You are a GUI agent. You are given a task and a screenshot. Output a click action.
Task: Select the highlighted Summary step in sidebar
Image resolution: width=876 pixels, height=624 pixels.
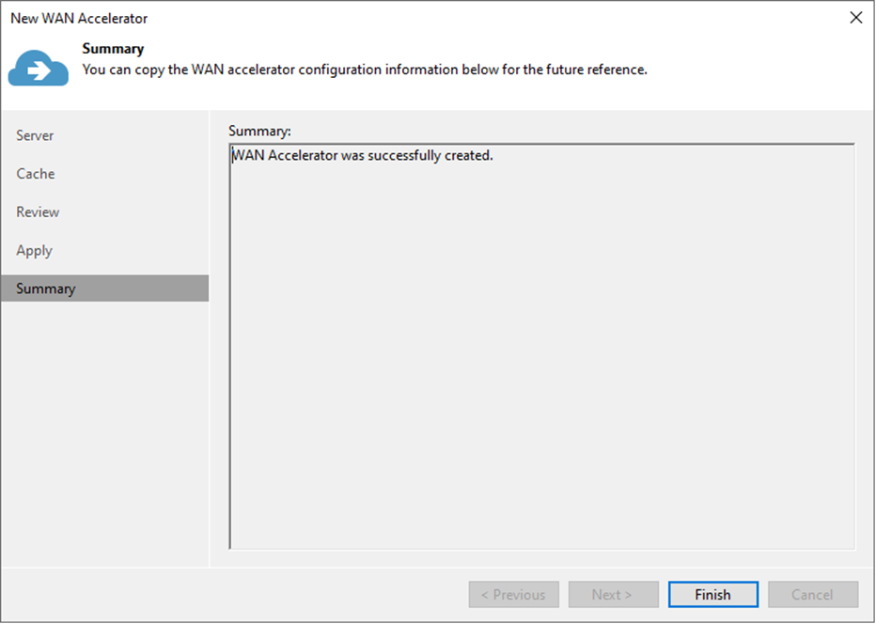[x=45, y=289]
